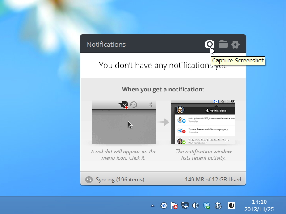Open the clock showing 14:10 2013/11/25
Viewport: 286px width, 214px height.
(x=259, y=206)
